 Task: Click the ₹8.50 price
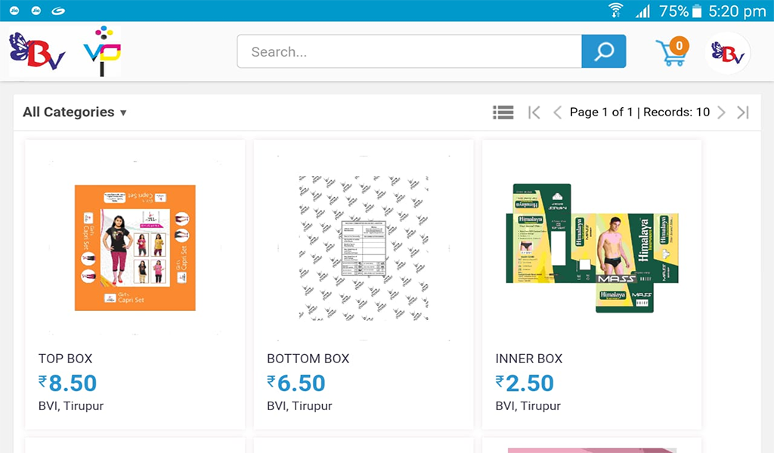(x=67, y=383)
